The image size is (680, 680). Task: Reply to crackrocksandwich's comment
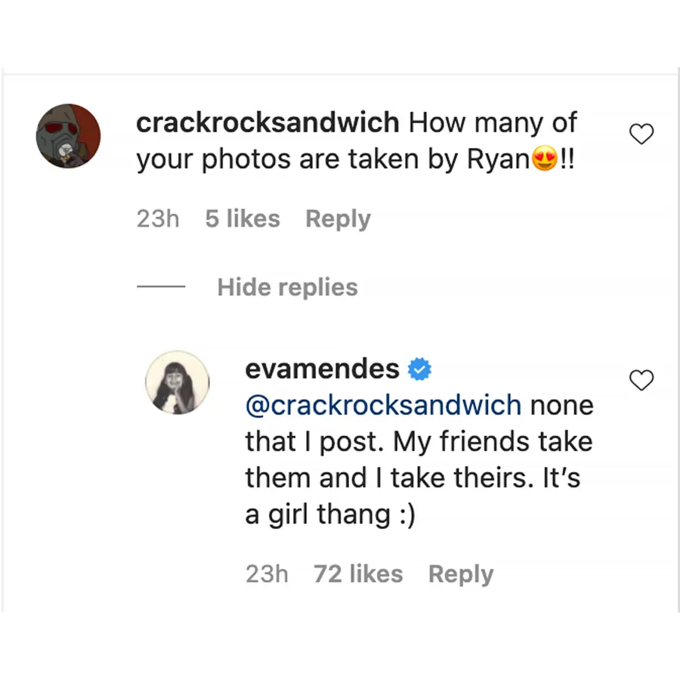coord(338,218)
